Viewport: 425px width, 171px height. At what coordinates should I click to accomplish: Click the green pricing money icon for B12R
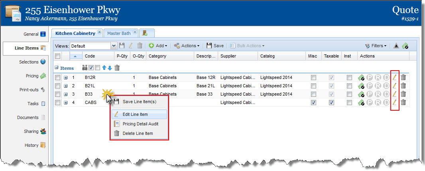click(361, 78)
